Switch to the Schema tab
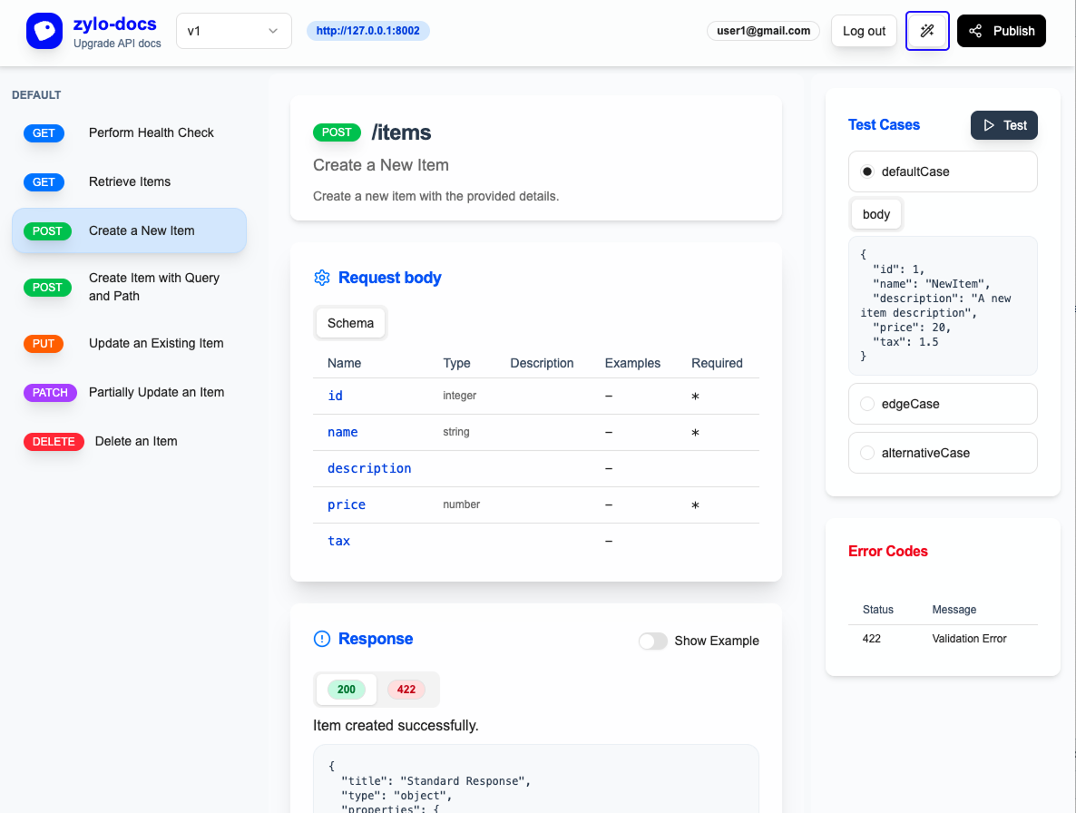Screen dimensions: 1076x813 [351, 323]
